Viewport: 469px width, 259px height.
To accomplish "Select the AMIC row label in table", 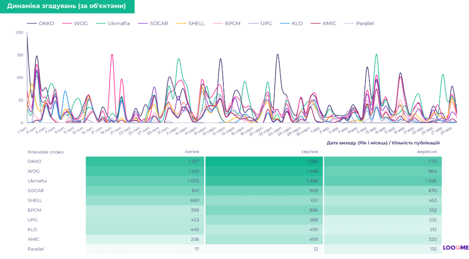I will [33, 239].
